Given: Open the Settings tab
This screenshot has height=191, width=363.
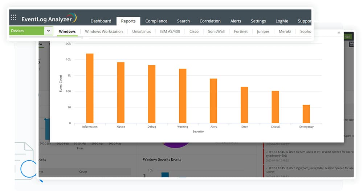Looking at the screenshot, I should click(258, 21).
